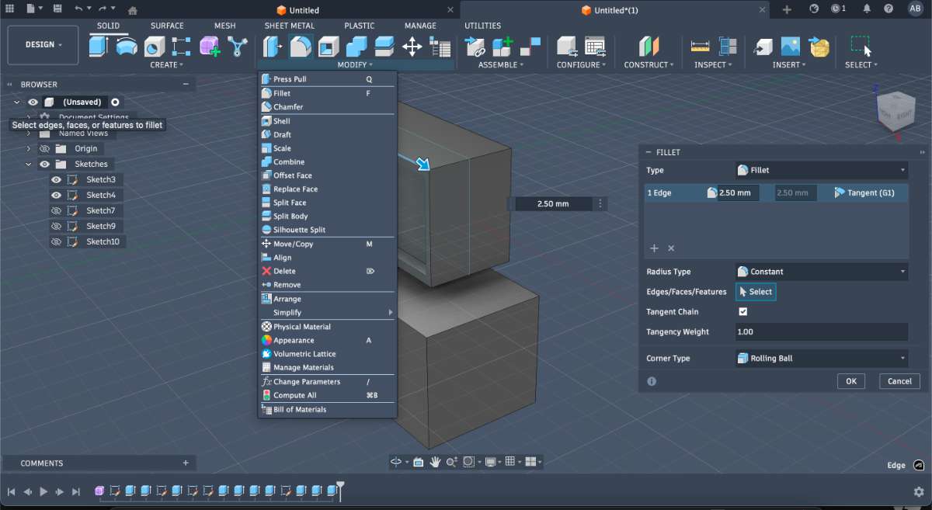Click the notifications bell icon
This screenshot has width=932, height=510.
tap(867, 9)
